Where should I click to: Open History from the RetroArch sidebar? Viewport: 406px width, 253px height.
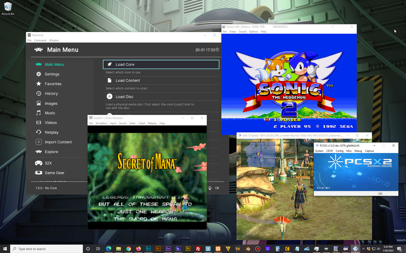(x=38, y=94)
